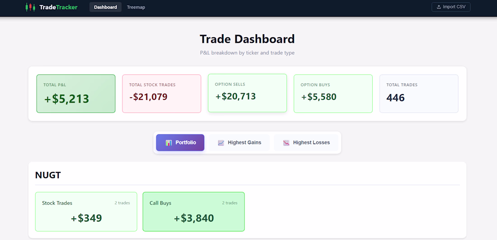Select the Option Sells summary card

[x=247, y=93]
